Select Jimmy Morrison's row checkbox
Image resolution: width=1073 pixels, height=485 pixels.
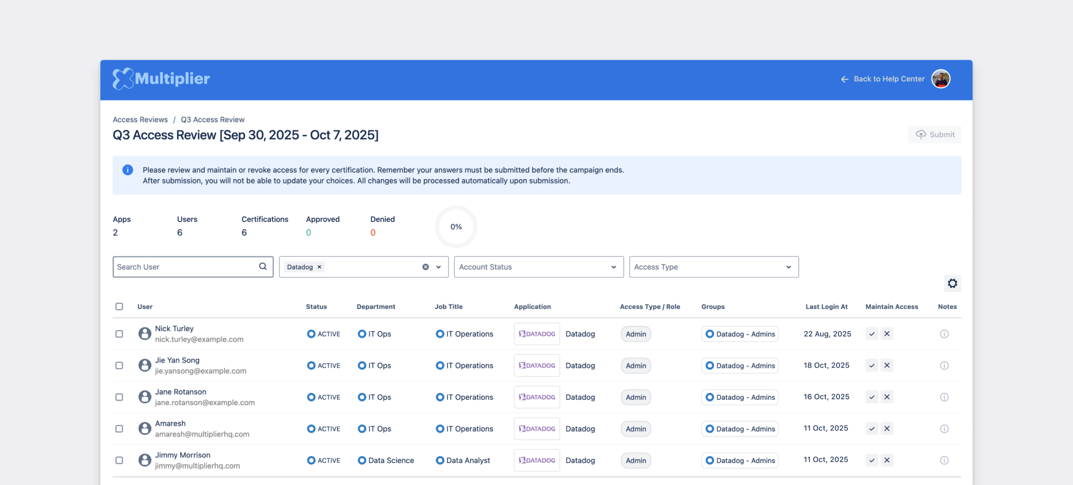pos(119,460)
